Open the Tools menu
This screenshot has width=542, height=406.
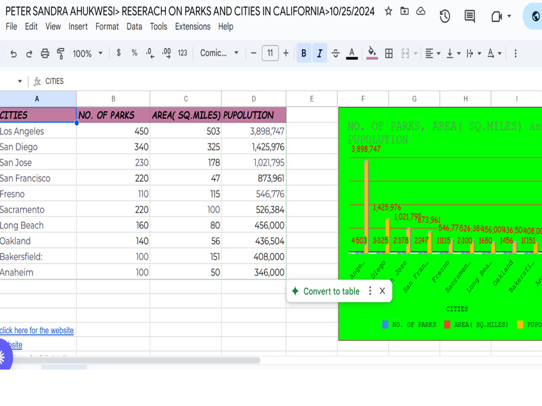click(158, 27)
